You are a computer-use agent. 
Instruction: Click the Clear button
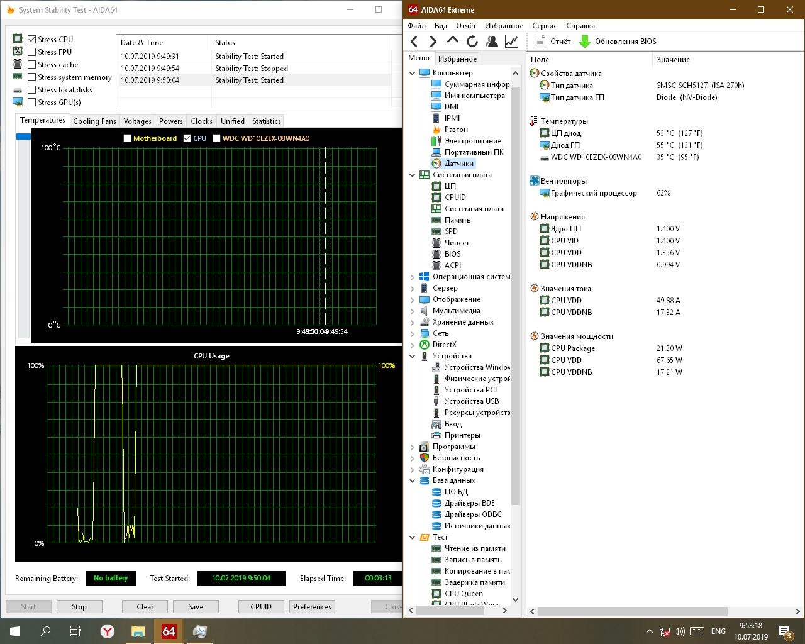145,607
